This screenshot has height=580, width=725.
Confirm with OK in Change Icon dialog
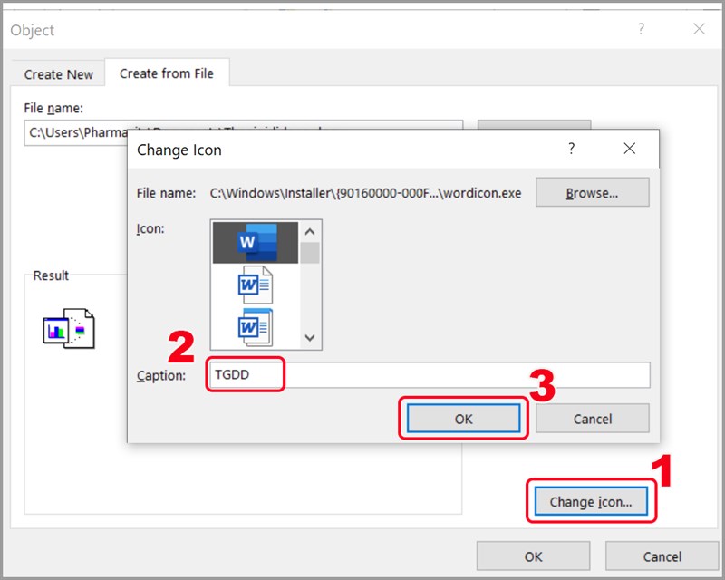pos(464,419)
